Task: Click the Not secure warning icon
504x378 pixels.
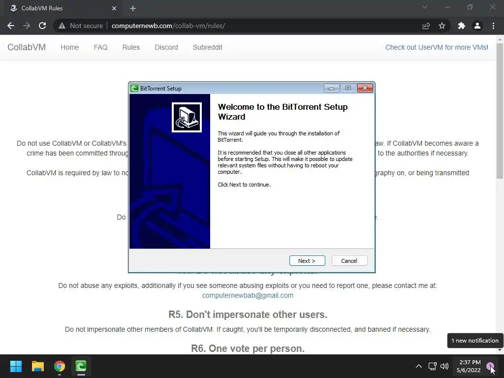Action: (x=62, y=26)
